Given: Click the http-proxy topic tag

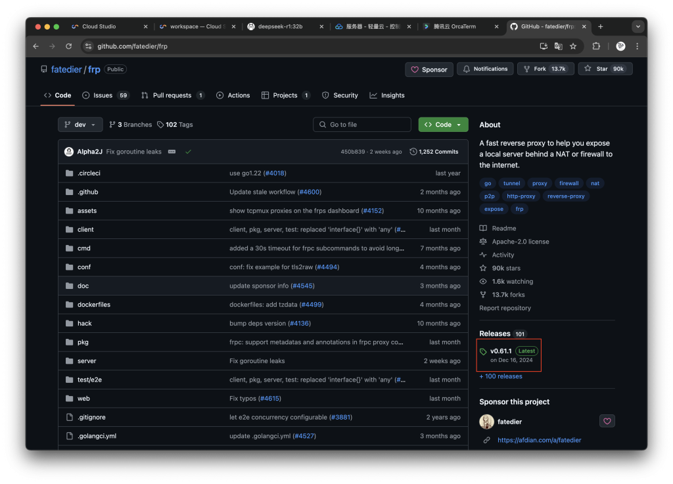Looking at the screenshot, I should 521,196.
